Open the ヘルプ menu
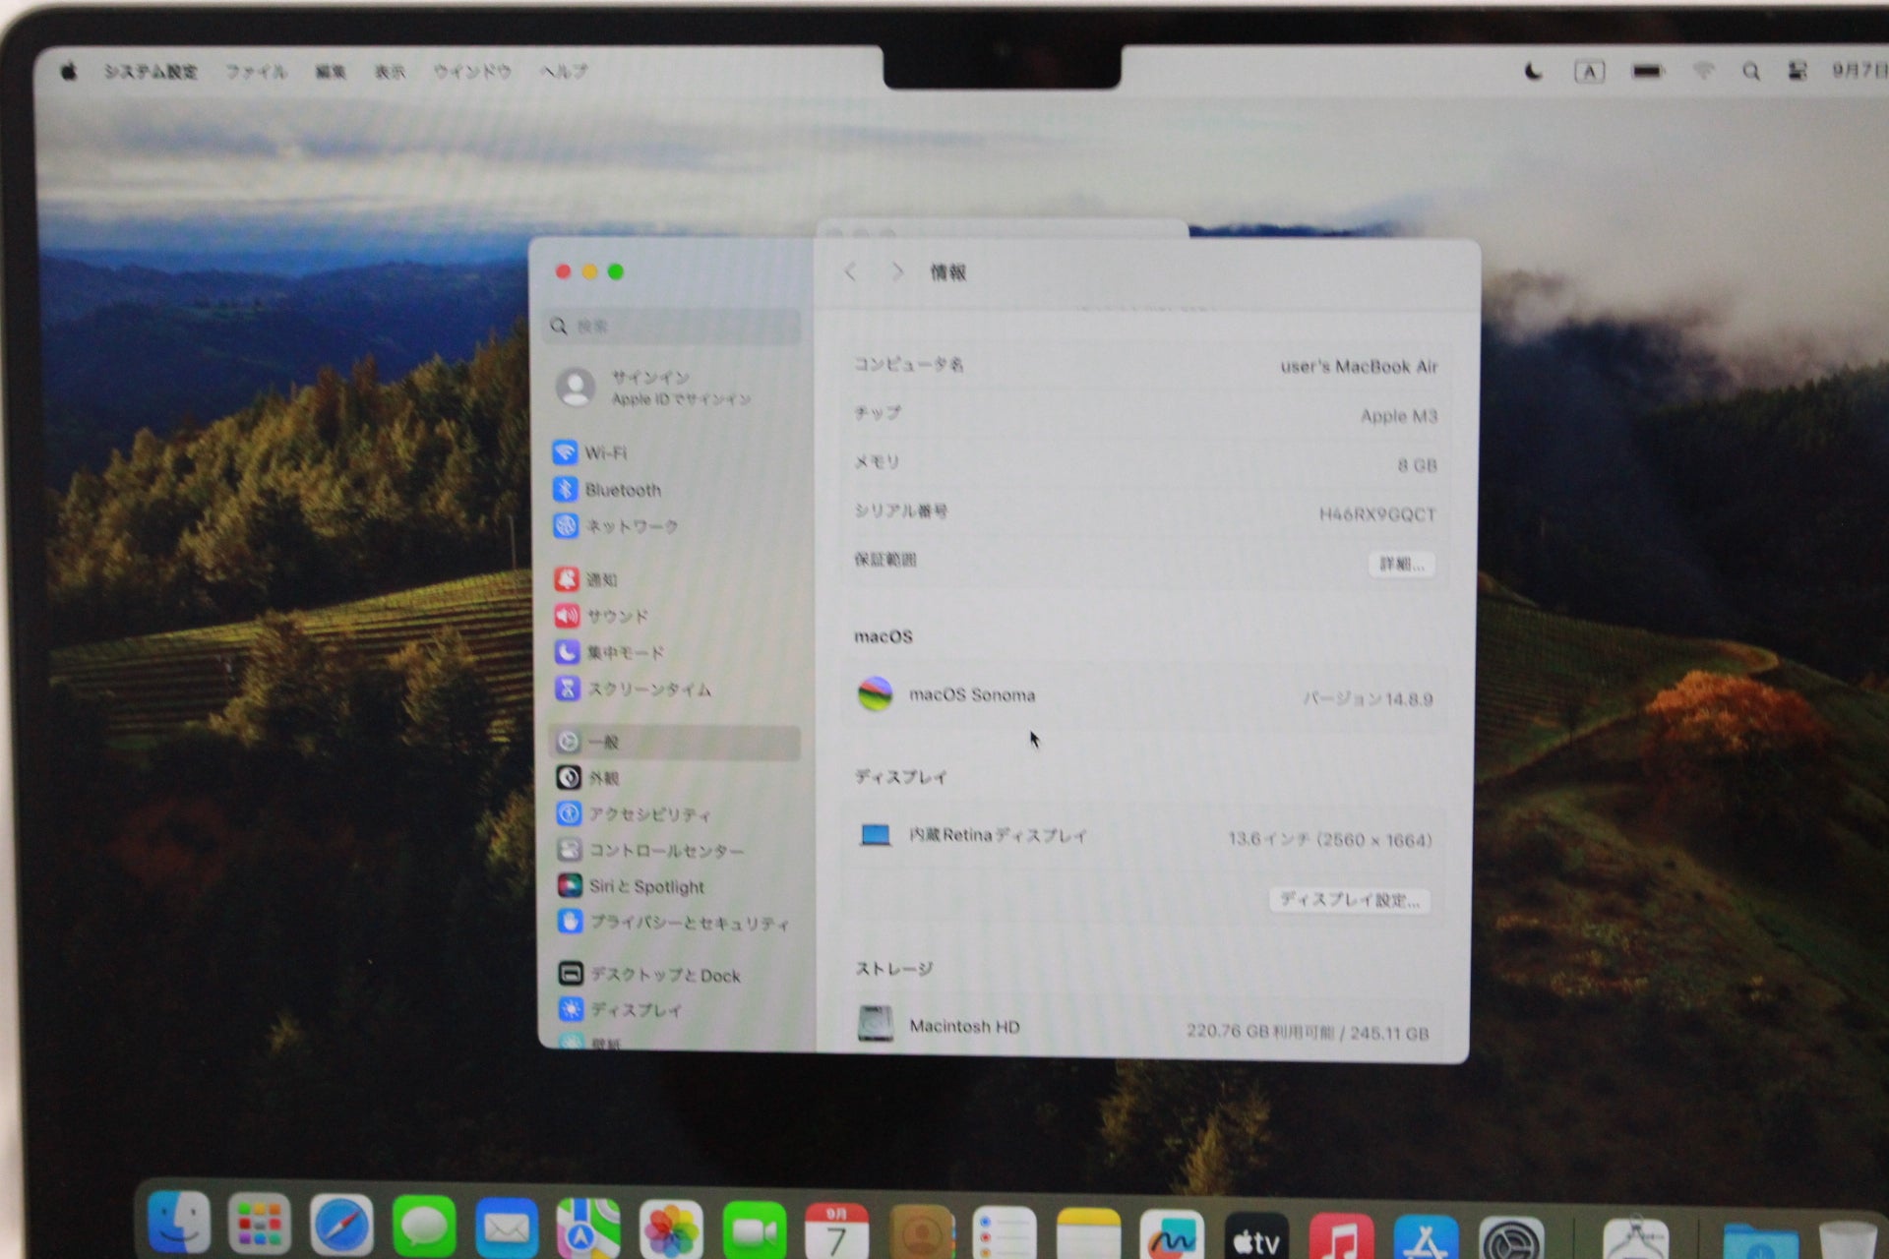 pyautogui.click(x=564, y=72)
